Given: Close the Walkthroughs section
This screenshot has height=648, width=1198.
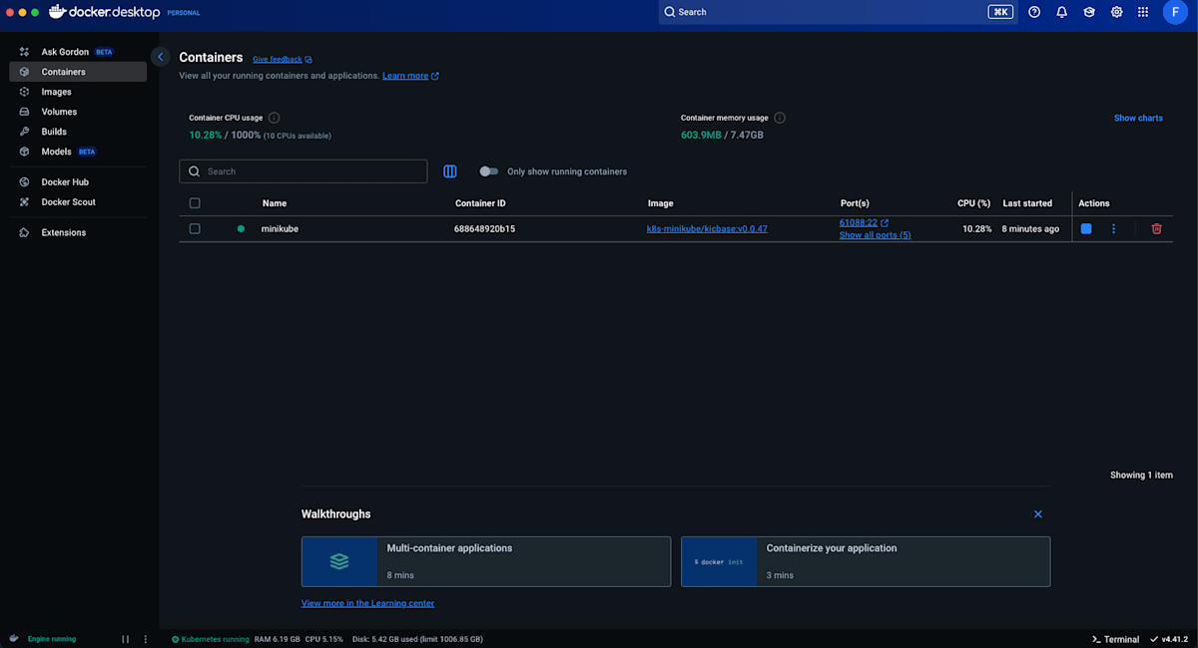Looking at the screenshot, I should pos(1038,514).
